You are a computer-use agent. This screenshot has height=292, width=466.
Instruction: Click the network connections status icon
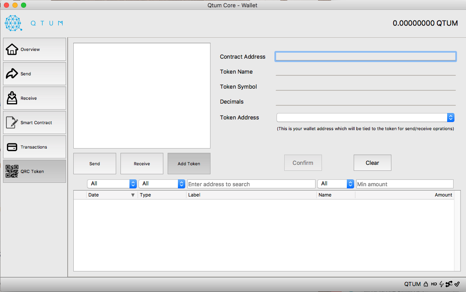(x=449, y=284)
